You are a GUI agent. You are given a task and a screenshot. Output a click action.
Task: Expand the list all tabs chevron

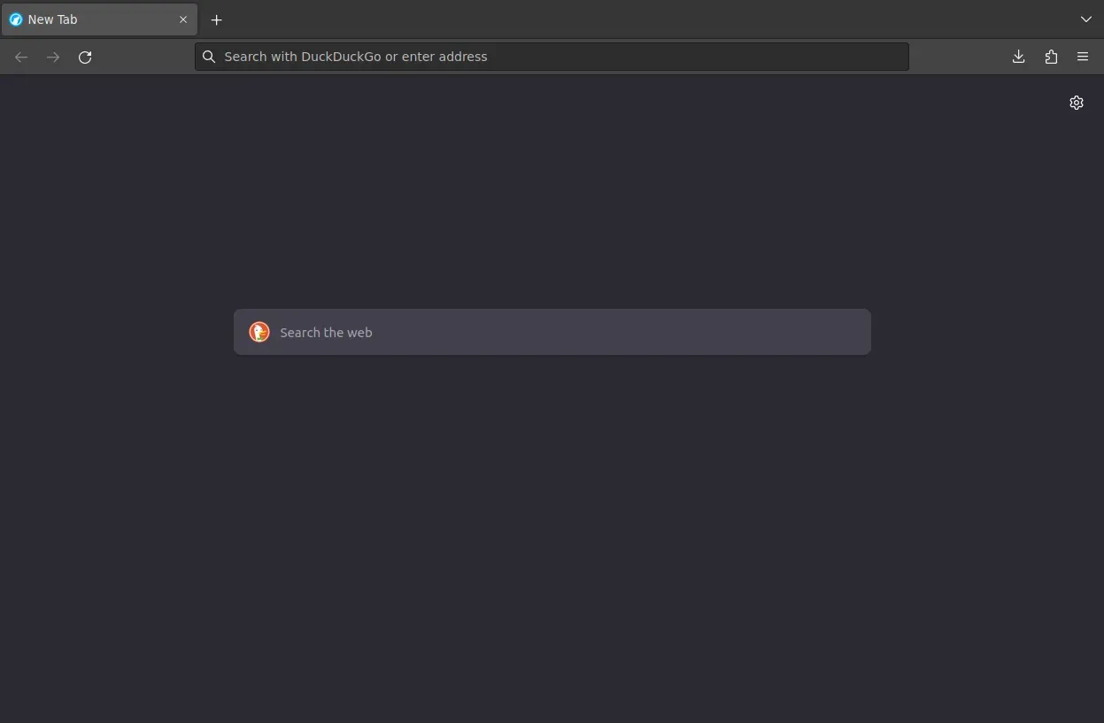point(1085,19)
